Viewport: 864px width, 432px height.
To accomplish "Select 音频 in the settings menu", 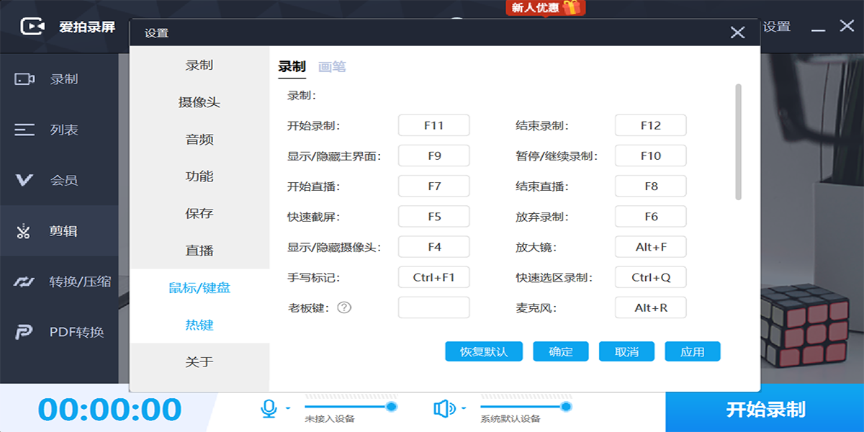I will pos(199,140).
